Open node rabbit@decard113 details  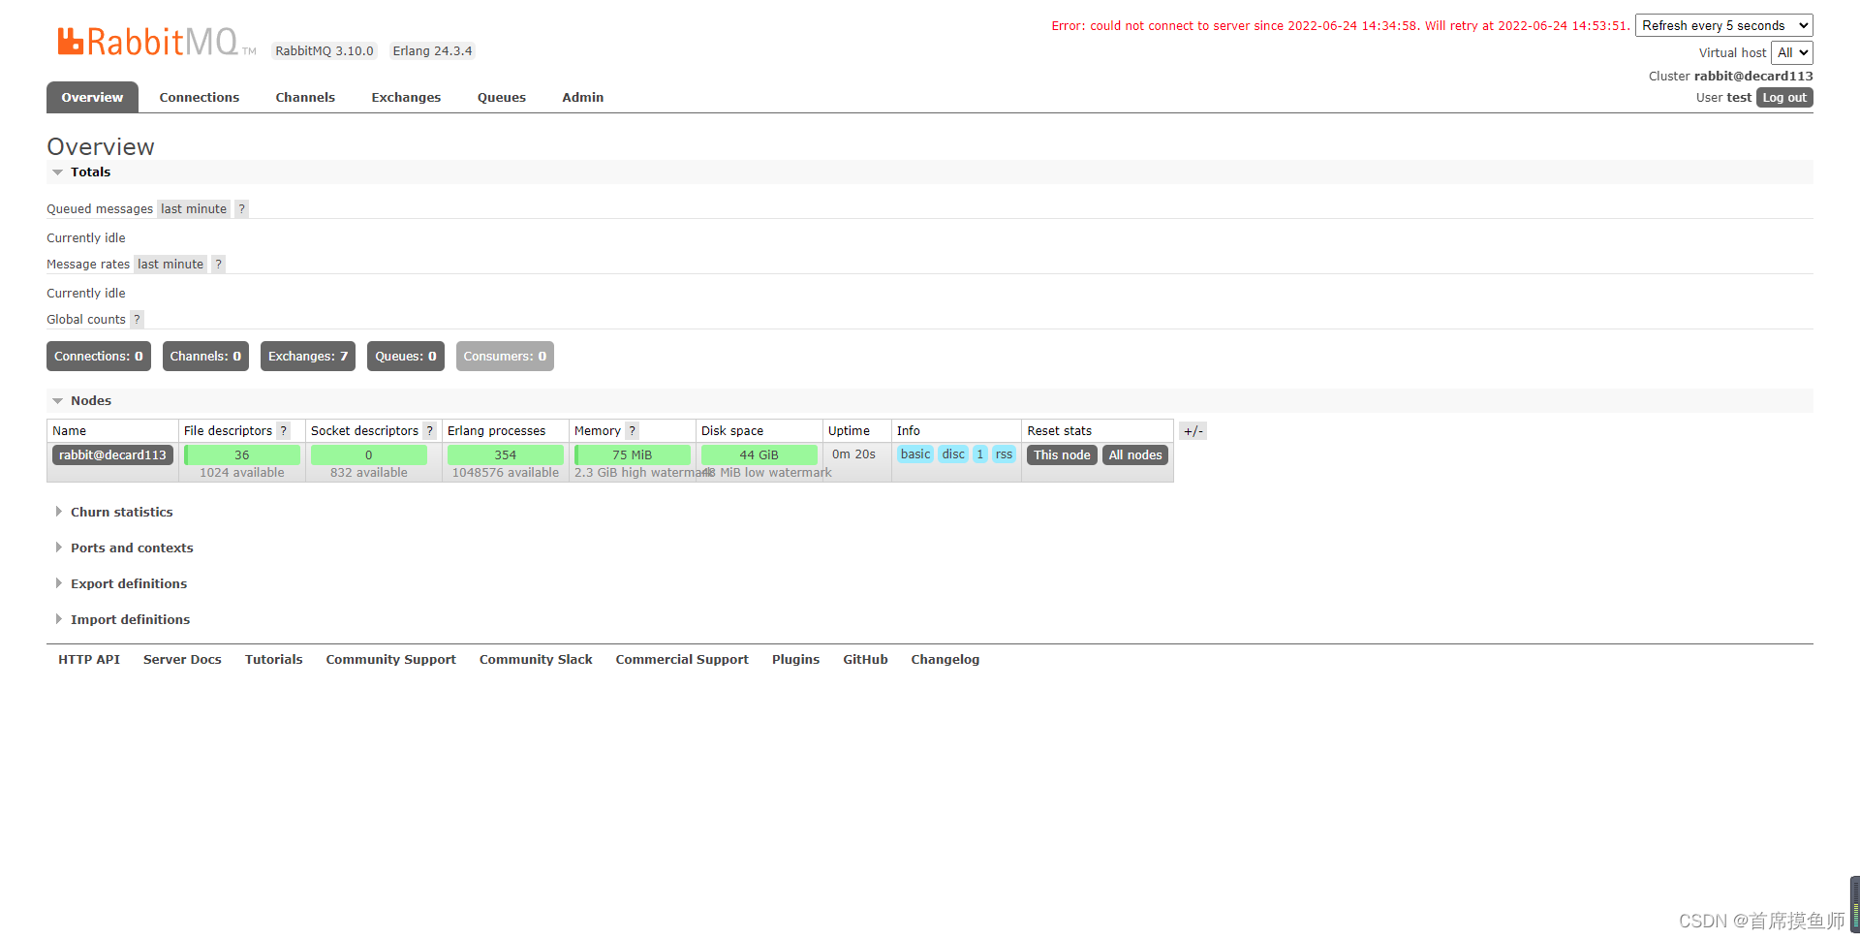pos(112,455)
